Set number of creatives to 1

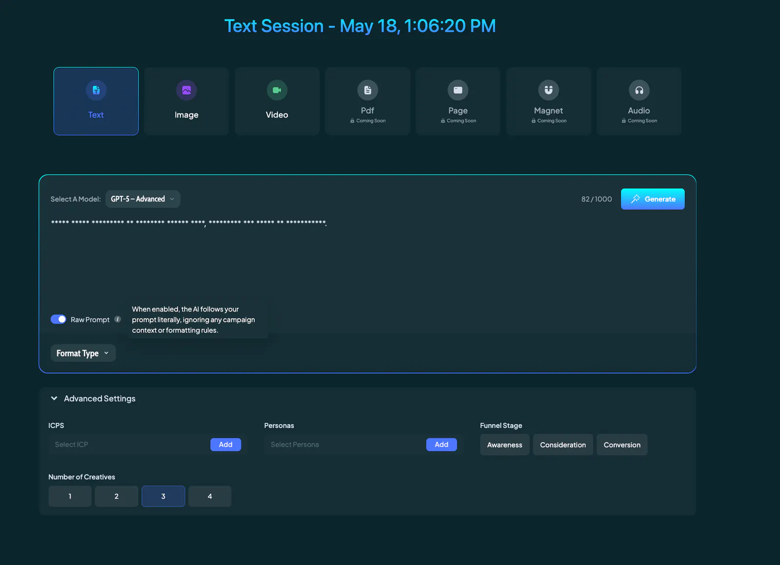[x=70, y=496]
